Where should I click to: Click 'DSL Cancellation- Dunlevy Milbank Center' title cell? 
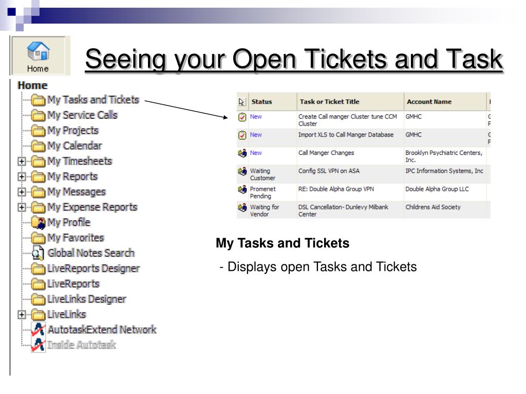point(343,210)
